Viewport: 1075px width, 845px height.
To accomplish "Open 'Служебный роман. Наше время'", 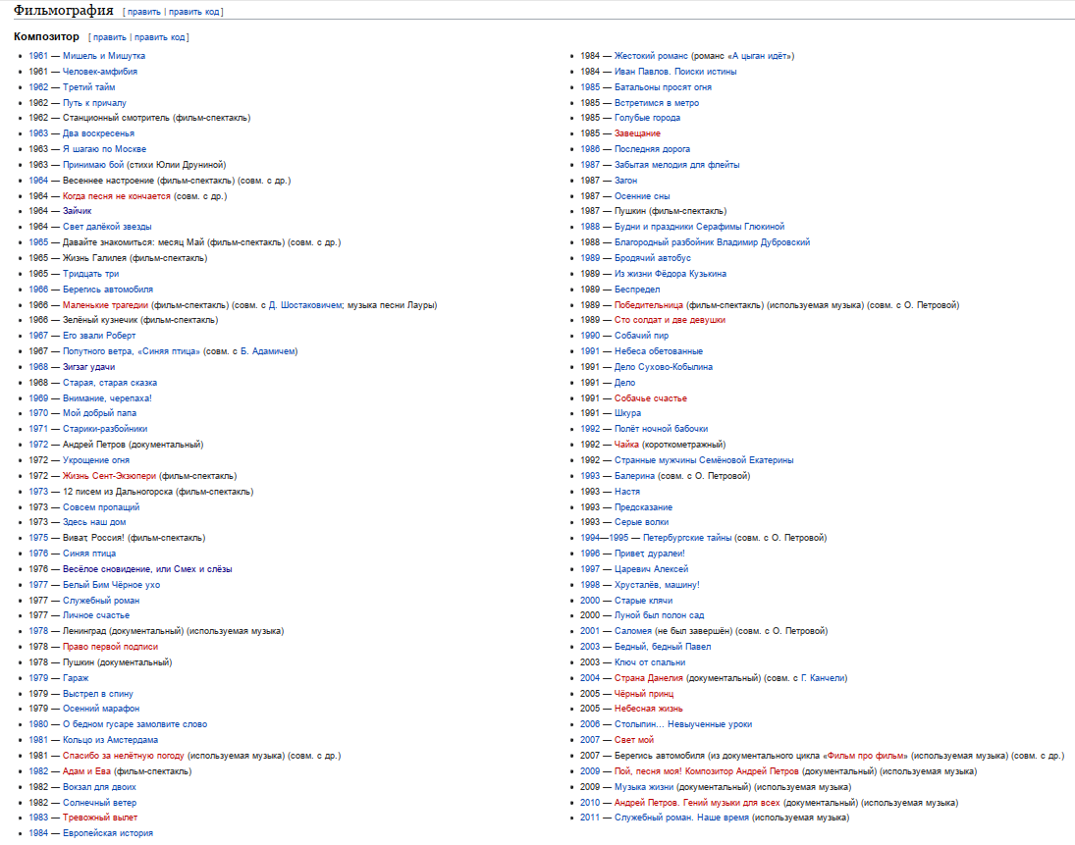I will click(681, 818).
